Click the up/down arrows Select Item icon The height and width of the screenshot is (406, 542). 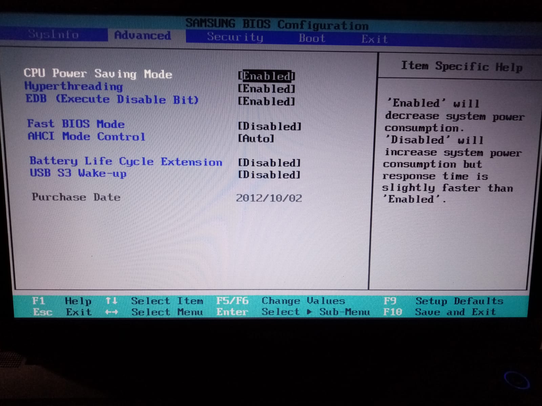[x=111, y=300]
